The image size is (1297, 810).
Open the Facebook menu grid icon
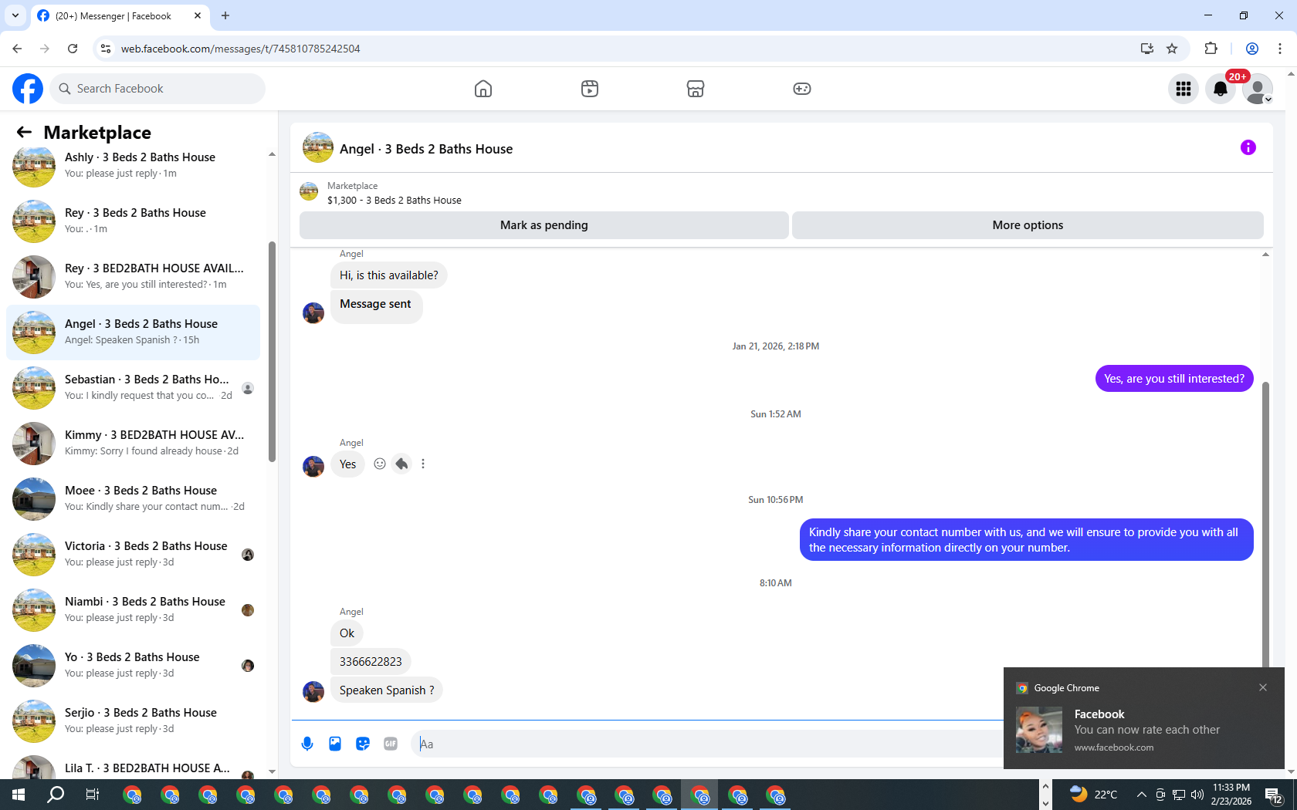[1184, 89]
